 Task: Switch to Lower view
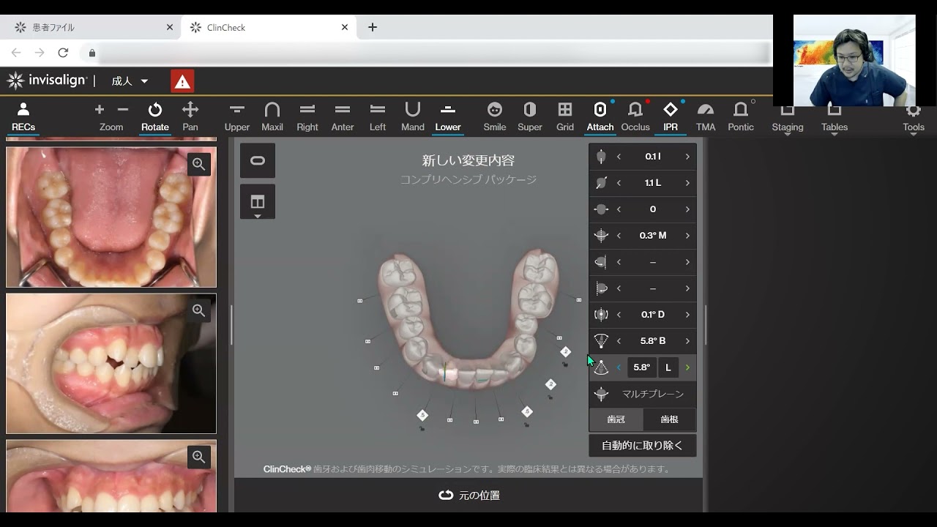click(x=448, y=117)
